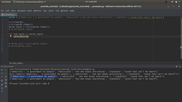Open the Run menu
182x102 pixels.
pyautogui.click(x=45, y=11)
